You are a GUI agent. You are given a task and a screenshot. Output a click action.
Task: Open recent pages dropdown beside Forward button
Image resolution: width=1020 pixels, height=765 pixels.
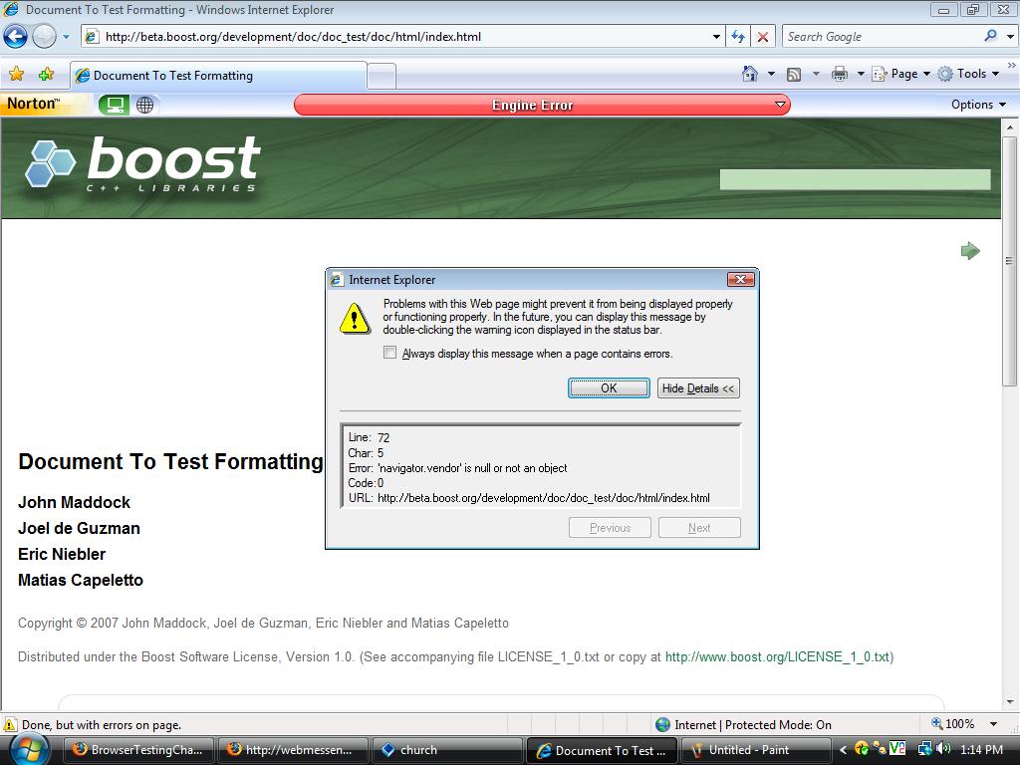pos(66,37)
